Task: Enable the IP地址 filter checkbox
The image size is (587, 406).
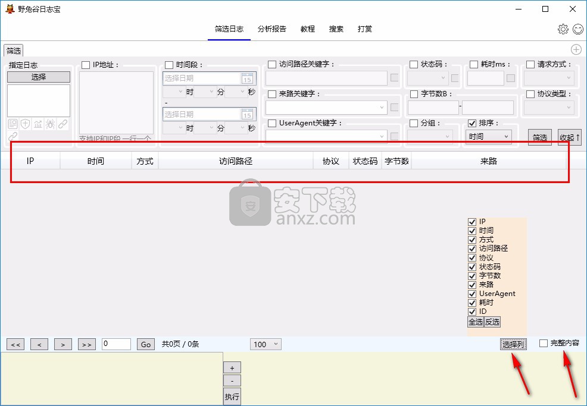Action: tap(86, 65)
